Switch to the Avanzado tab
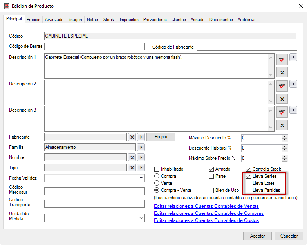Screen dimensions: 307x245 (54, 20)
